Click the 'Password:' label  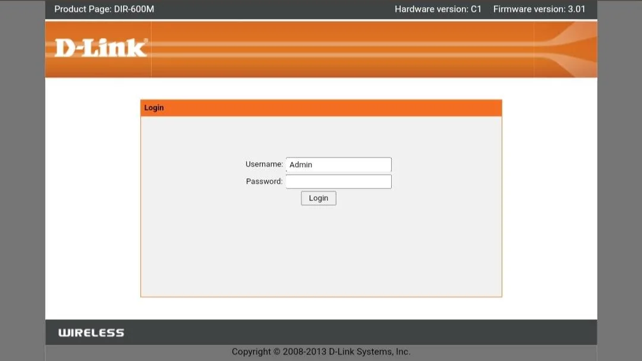[x=264, y=181]
